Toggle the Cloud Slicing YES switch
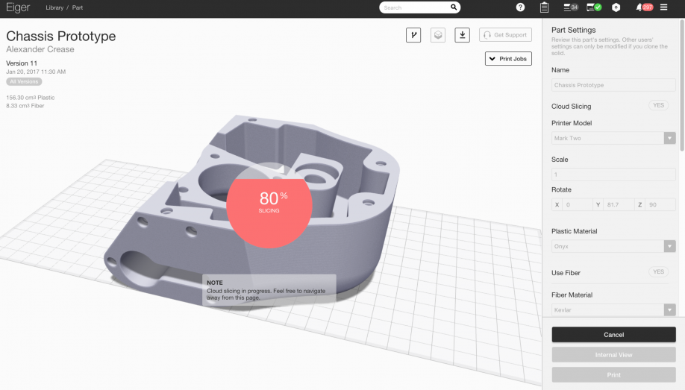 pyautogui.click(x=658, y=105)
